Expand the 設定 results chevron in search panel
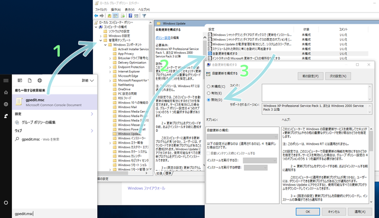Screen dimensions: 379x218 pos(92,114)
